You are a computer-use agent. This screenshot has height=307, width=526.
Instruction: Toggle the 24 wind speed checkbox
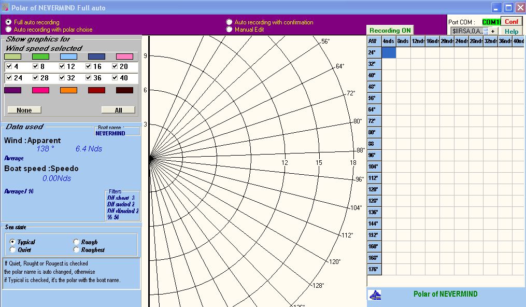[9, 77]
